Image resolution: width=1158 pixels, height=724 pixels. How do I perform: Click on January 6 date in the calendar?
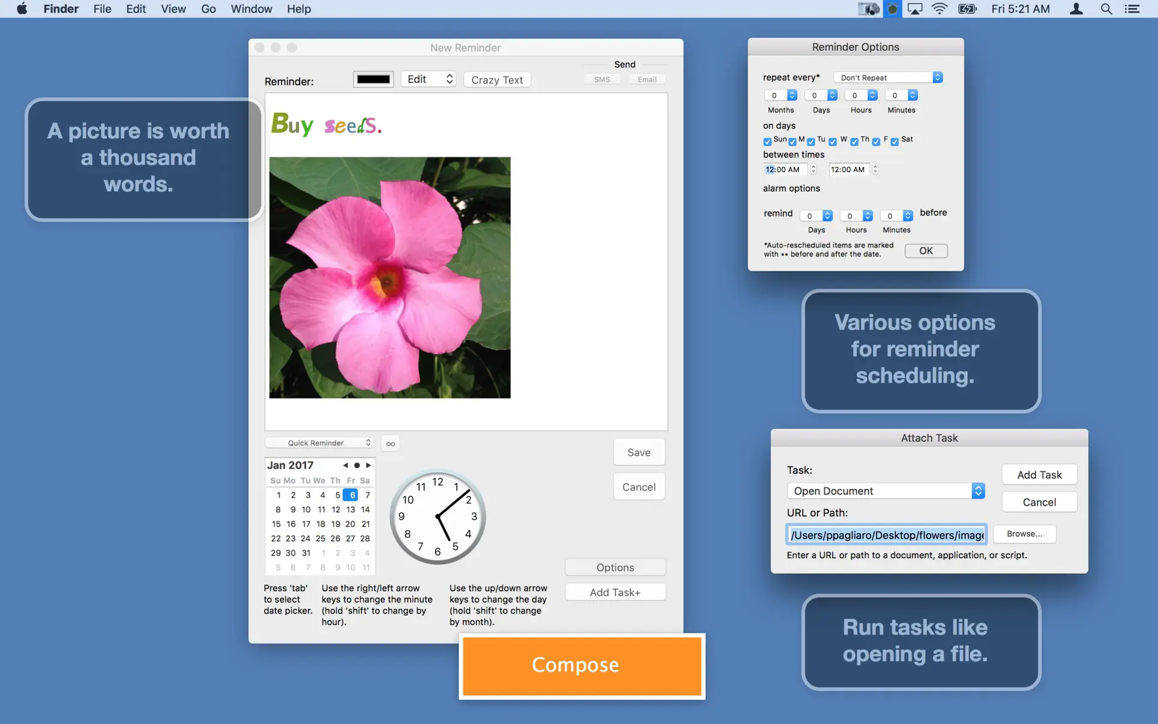351,495
